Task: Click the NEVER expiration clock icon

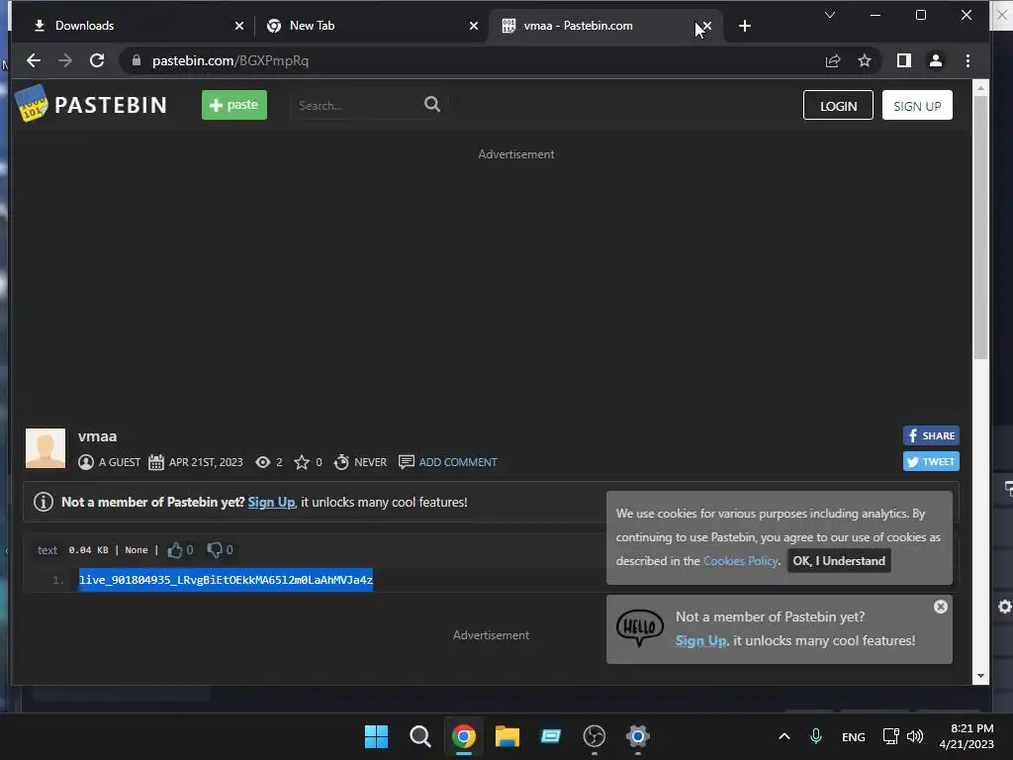Action: click(x=341, y=462)
